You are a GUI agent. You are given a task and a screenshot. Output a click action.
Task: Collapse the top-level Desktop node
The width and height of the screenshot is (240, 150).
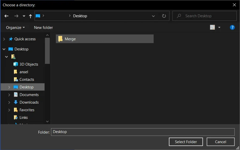click(4, 49)
